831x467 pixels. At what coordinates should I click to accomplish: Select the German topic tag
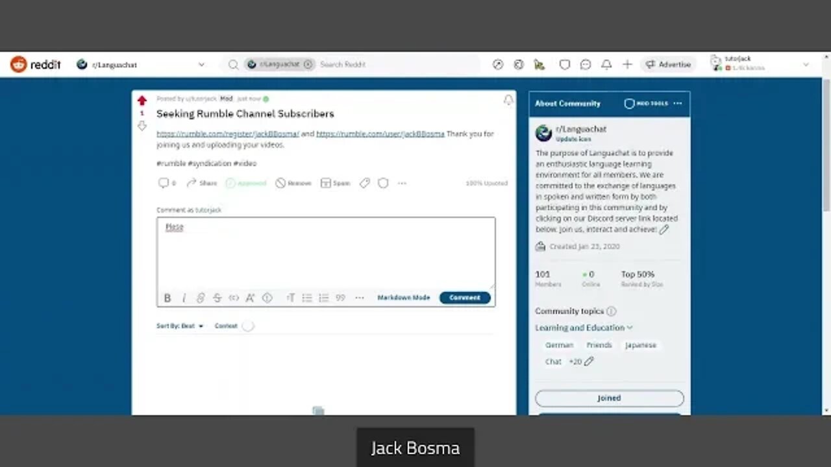coord(559,345)
